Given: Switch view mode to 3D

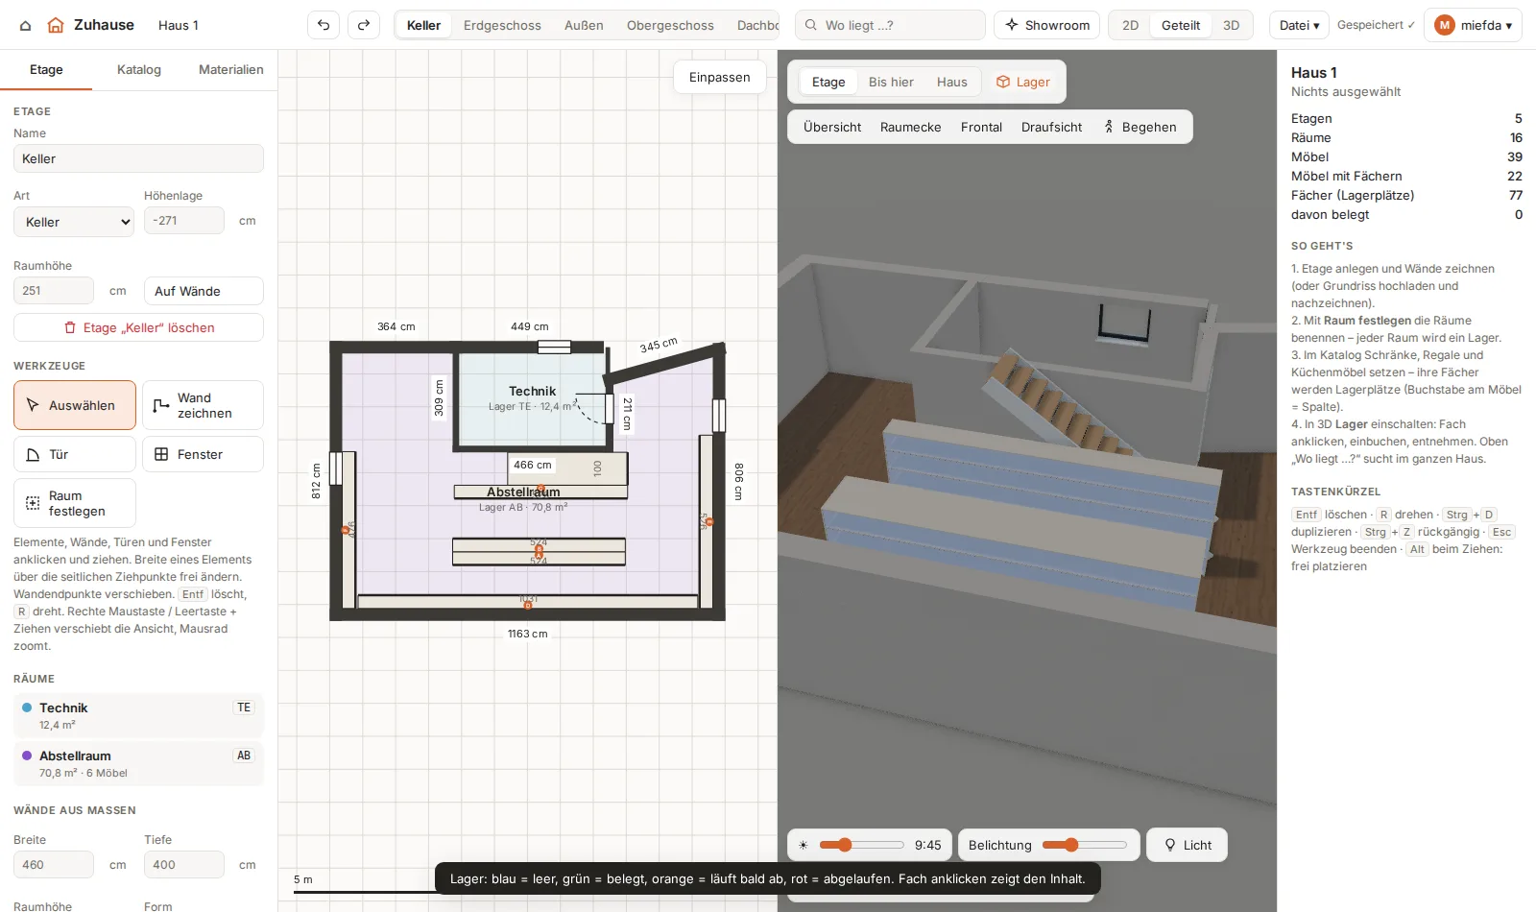Looking at the screenshot, I should coord(1231,25).
